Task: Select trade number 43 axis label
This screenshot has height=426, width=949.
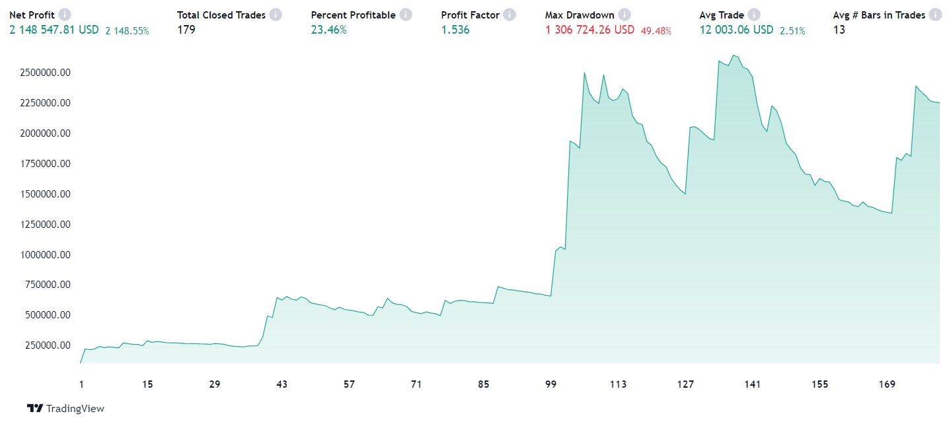Action: click(282, 384)
